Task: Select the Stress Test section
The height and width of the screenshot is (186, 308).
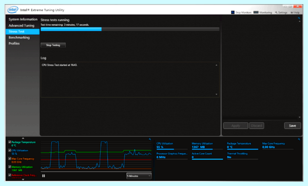Action: pyautogui.click(x=23, y=32)
